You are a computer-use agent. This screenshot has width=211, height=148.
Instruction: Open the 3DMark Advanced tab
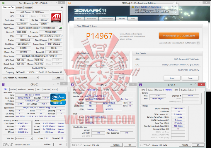[91, 19]
